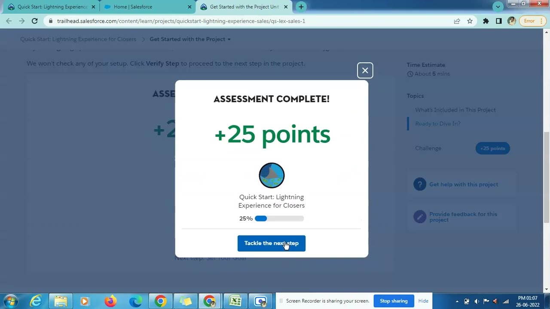Viewport: 550px width, 309px height.
Task: Launch Internet Explorer from taskbar
Action: pyautogui.click(x=36, y=301)
